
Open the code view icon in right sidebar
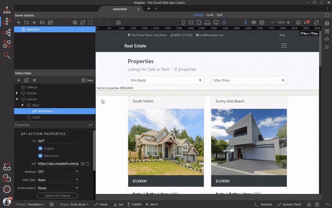click(327, 39)
